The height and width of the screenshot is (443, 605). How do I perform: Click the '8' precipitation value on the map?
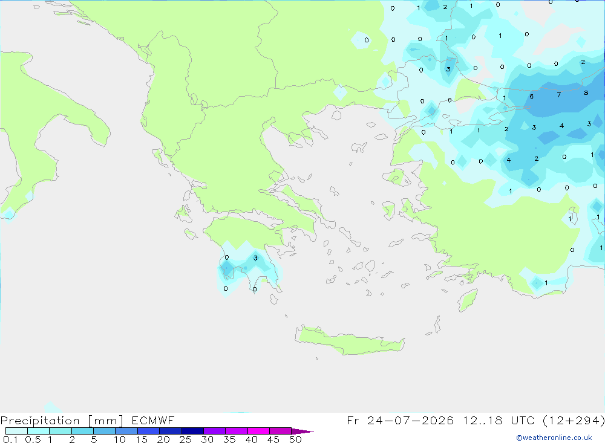(x=586, y=92)
